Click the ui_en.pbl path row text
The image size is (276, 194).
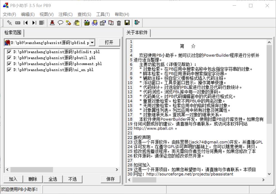point(53,70)
